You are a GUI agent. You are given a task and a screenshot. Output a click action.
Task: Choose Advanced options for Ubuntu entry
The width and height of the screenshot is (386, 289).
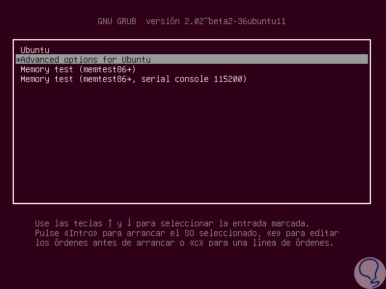(86, 60)
